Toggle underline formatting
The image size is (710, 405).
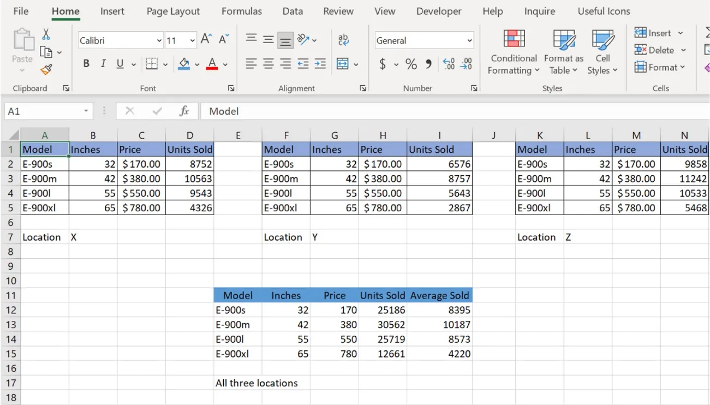[119, 63]
